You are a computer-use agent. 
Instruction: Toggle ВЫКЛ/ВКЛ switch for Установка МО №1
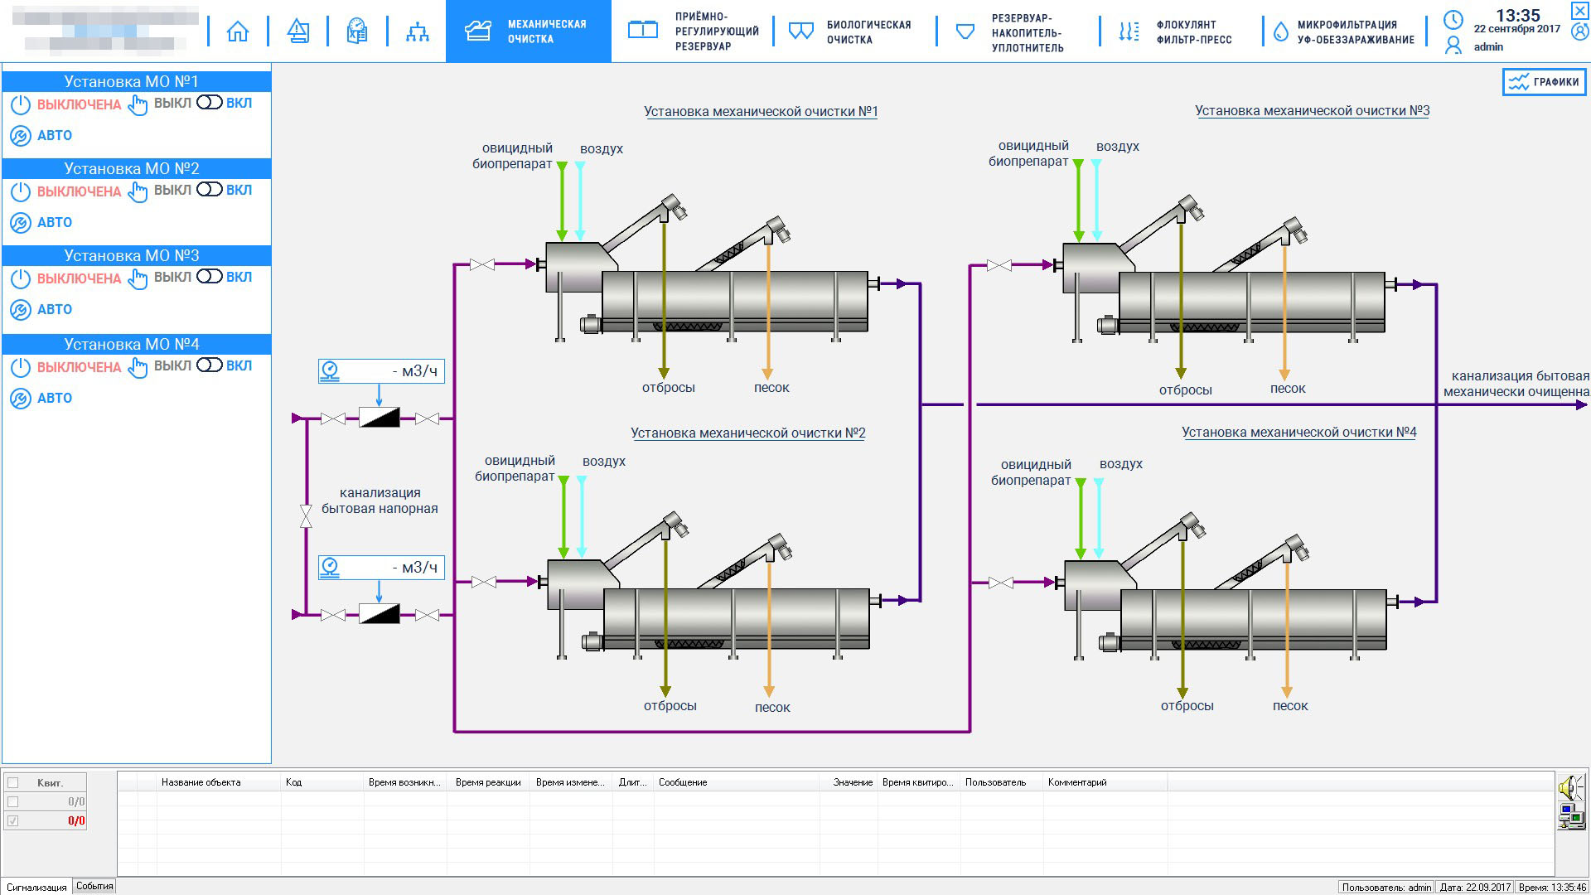click(210, 103)
